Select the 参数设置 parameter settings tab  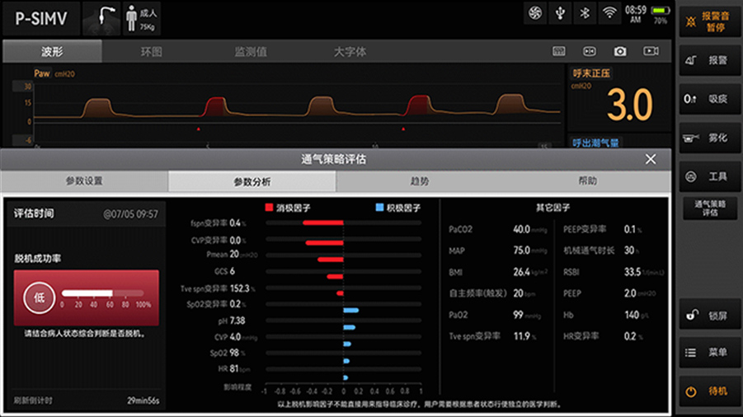[84, 181]
